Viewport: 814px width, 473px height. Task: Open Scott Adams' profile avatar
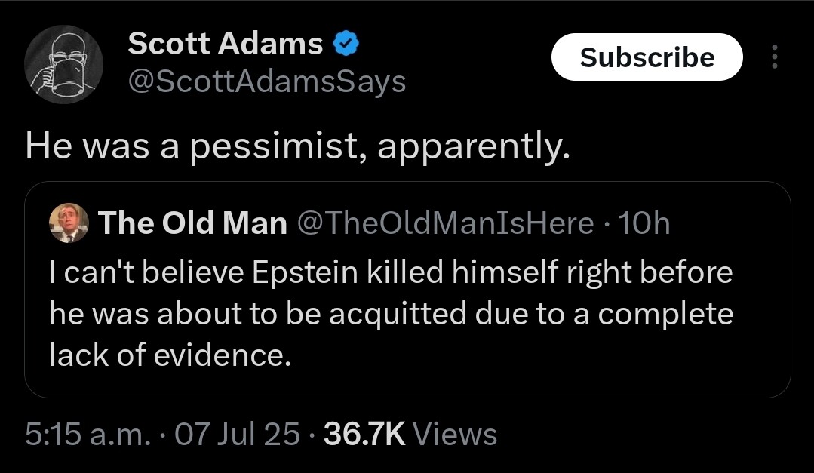[64, 64]
